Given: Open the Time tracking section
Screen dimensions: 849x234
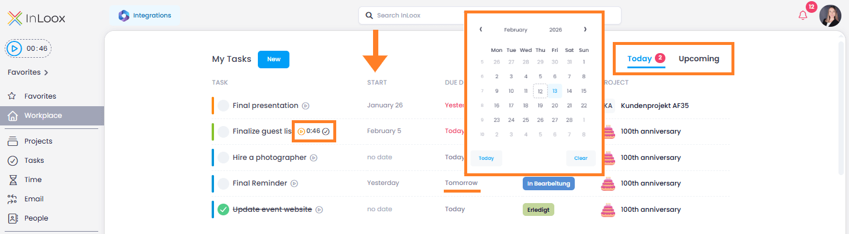Looking at the screenshot, I should pyautogui.click(x=33, y=180).
